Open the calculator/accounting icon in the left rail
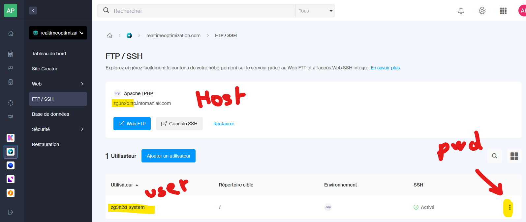This screenshot has height=222, width=526. pos(11,54)
